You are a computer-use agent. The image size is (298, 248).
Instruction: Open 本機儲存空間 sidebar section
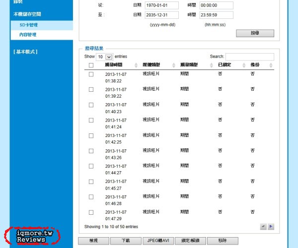point(27,14)
